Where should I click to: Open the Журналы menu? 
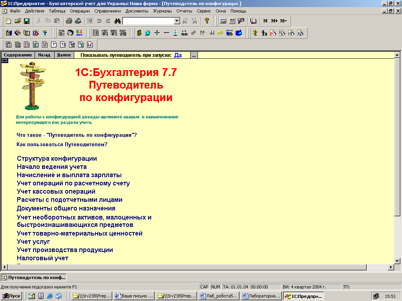(x=162, y=11)
